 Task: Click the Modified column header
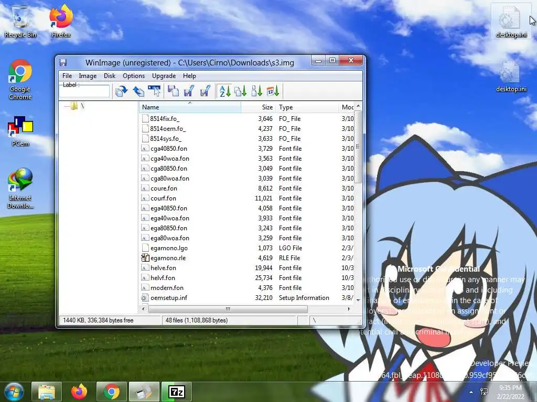coord(347,107)
